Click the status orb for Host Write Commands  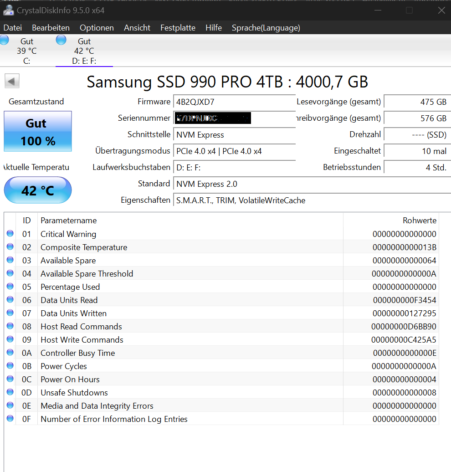point(10,339)
